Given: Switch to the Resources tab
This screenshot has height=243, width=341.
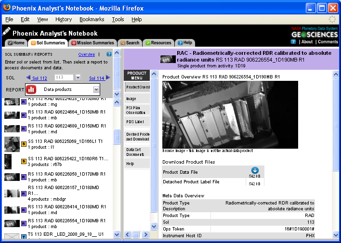Looking at the screenshot, I should (158, 43).
